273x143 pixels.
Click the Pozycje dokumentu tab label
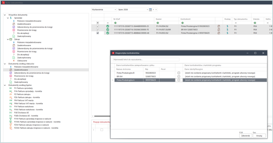point(102,122)
